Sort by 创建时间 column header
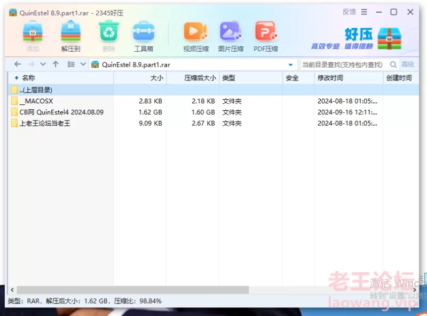This screenshot has height=316, width=427. (401, 78)
